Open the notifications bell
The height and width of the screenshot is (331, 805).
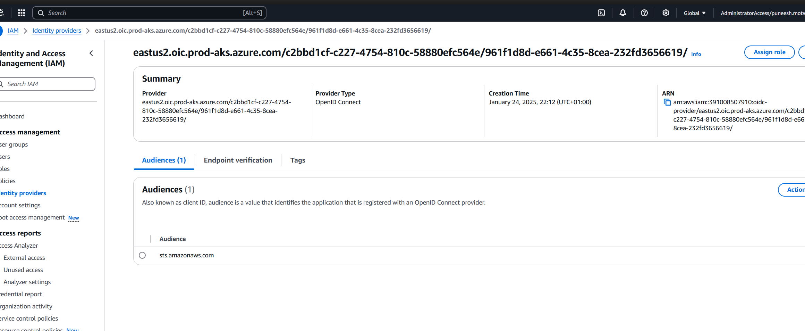pos(623,13)
